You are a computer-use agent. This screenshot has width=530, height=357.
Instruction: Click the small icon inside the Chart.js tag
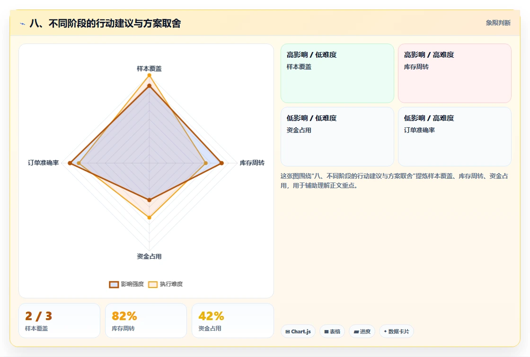tap(288, 331)
